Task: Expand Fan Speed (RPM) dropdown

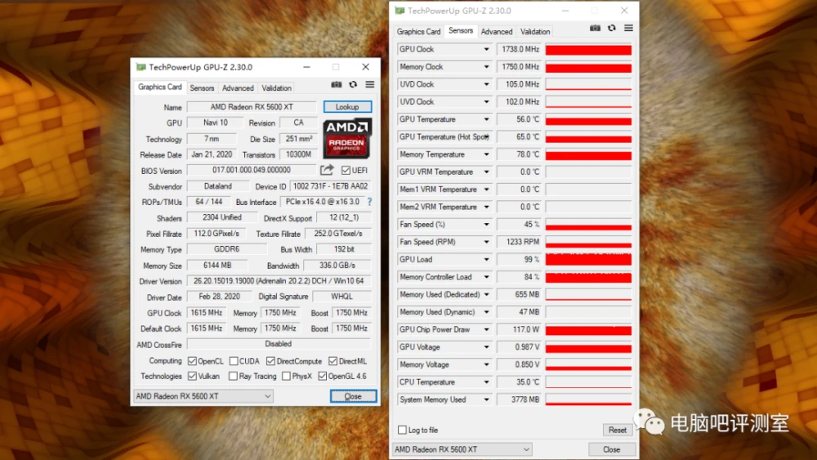Action: (x=486, y=242)
